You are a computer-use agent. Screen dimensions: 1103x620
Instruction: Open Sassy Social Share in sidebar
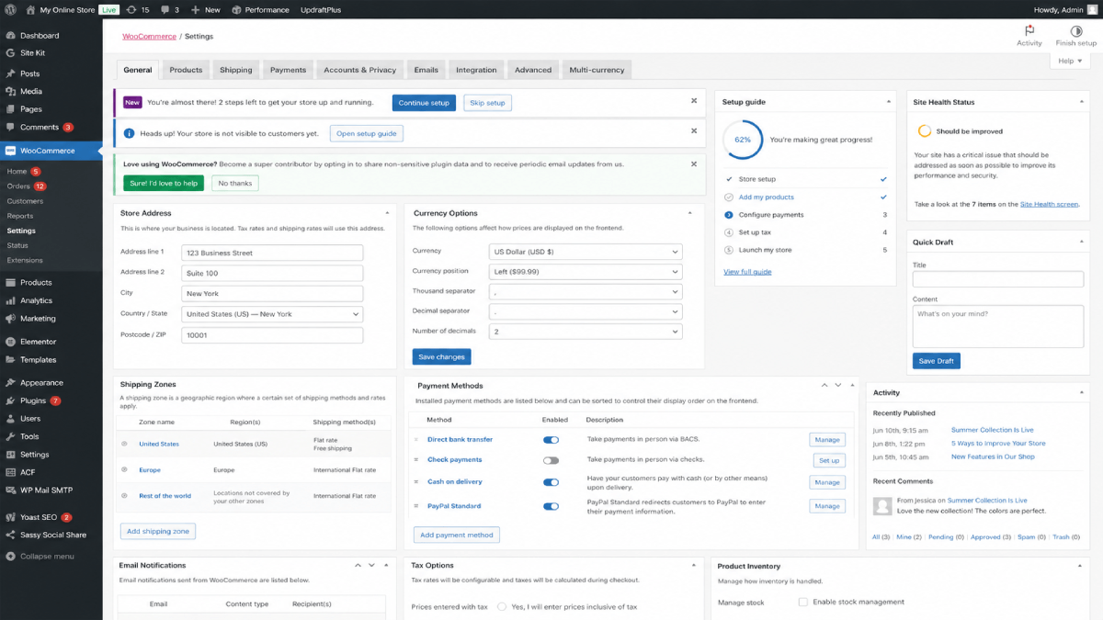(51, 535)
